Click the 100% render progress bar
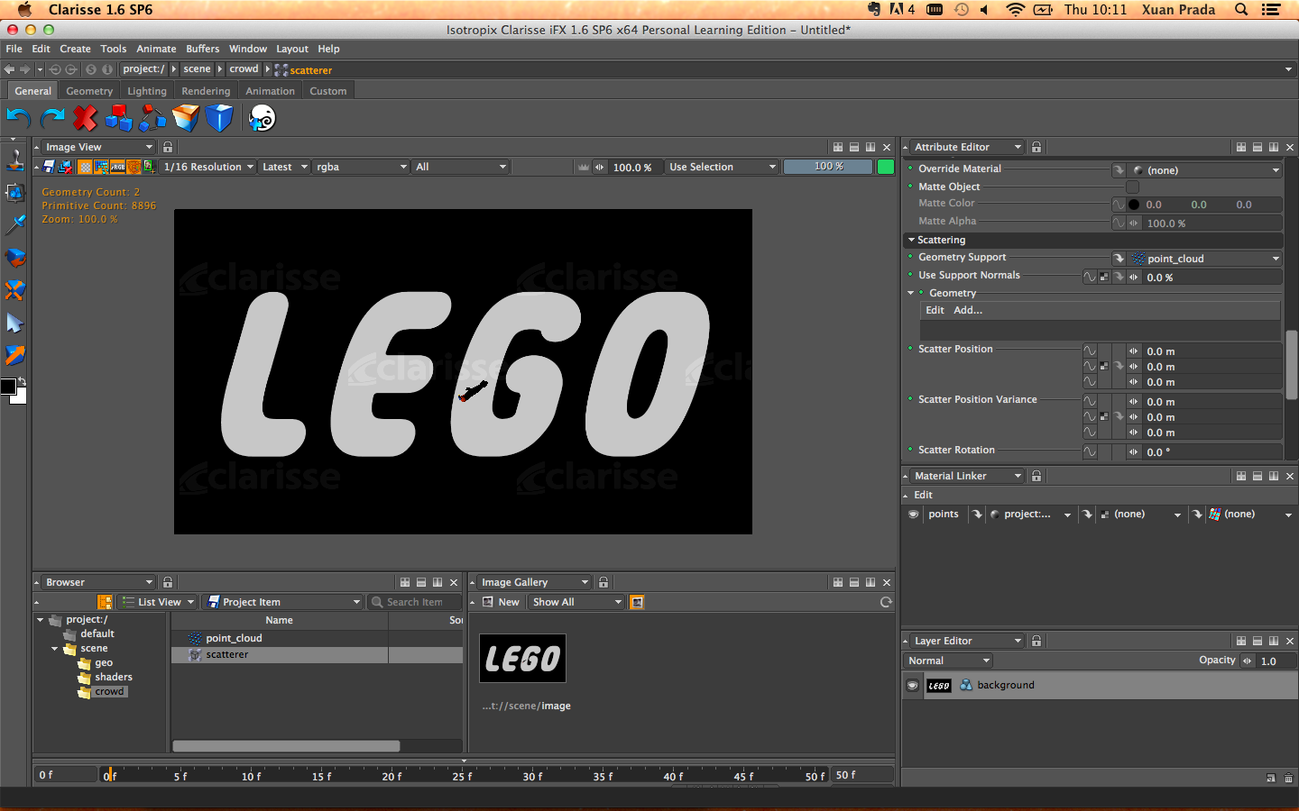This screenshot has width=1299, height=811. pos(828,167)
